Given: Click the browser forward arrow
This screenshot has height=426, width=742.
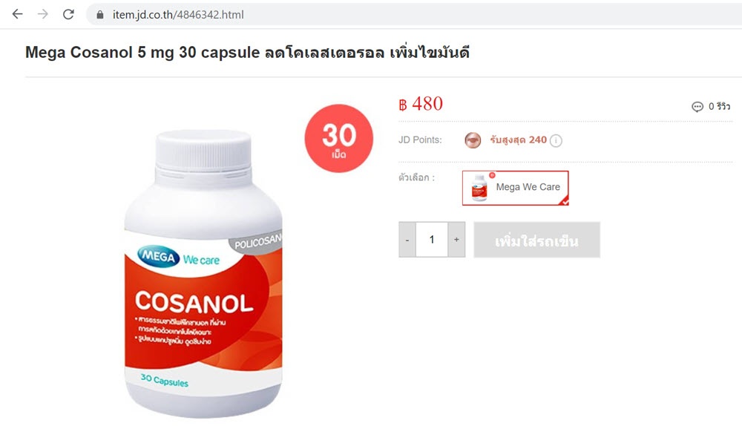Looking at the screenshot, I should pos(43,14).
